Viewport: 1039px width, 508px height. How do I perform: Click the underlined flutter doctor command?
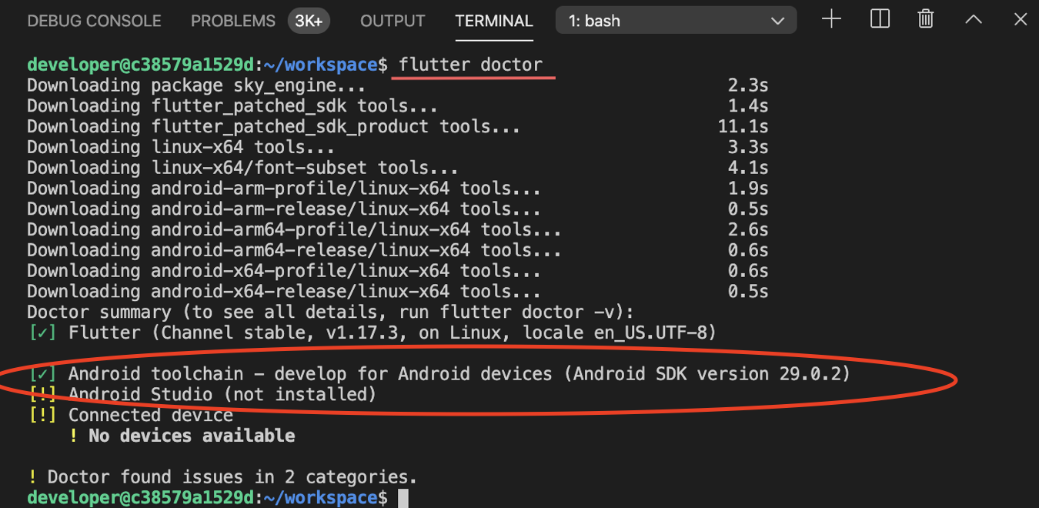coord(473,65)
